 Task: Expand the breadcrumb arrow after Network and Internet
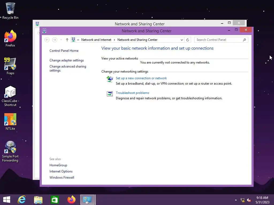coord(115,40)
